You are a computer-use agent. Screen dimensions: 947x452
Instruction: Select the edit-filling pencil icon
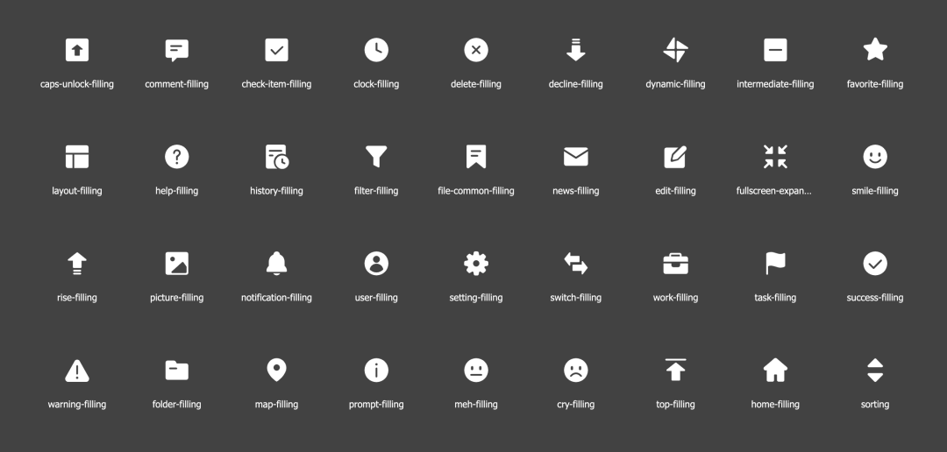[x=675, y=156]
